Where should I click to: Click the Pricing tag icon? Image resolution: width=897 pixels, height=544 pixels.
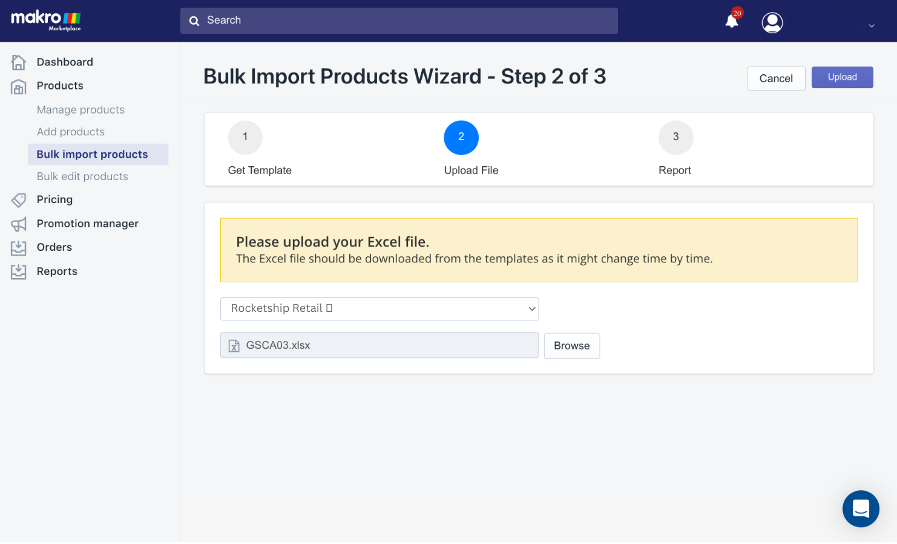point(19,200)
